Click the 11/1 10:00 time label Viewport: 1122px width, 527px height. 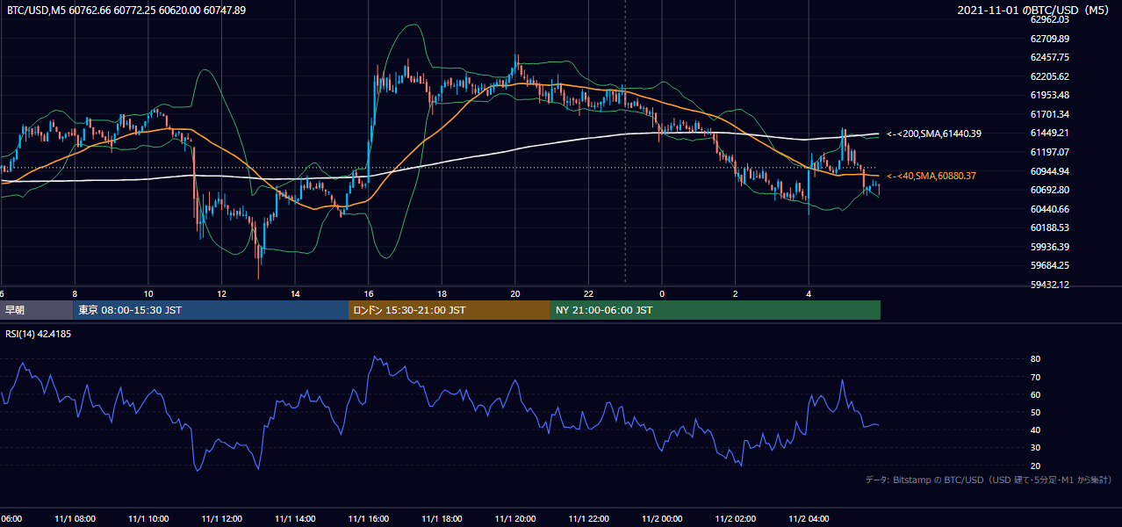click(x=148, y=518)
